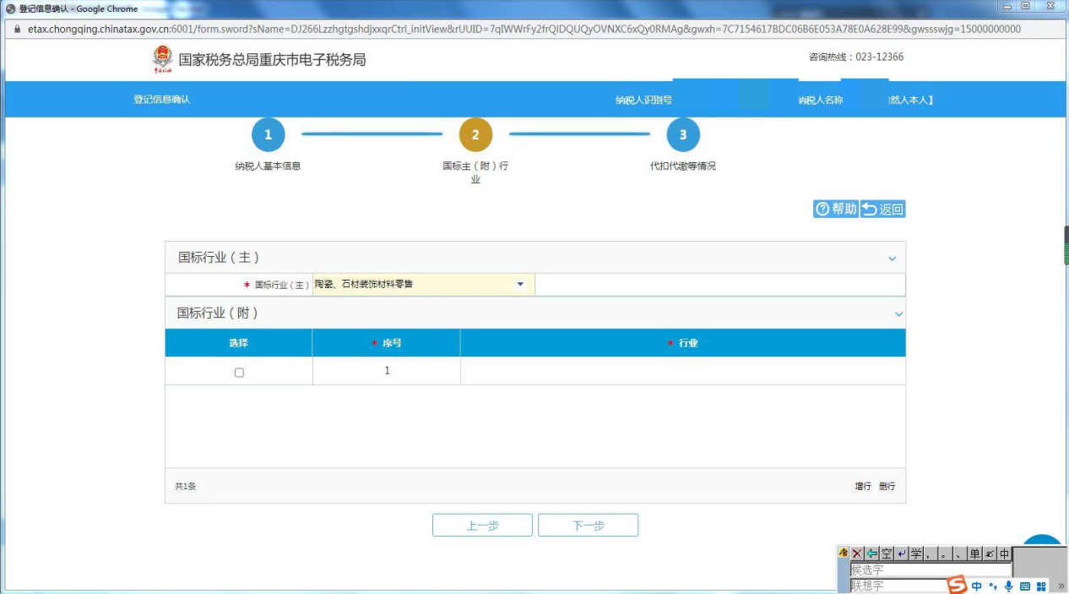The width and height of the screenshot is (1069, 594).
Task: Click the Sogou S logo icon
Action: pyautogui.click(x=956, y=585)
